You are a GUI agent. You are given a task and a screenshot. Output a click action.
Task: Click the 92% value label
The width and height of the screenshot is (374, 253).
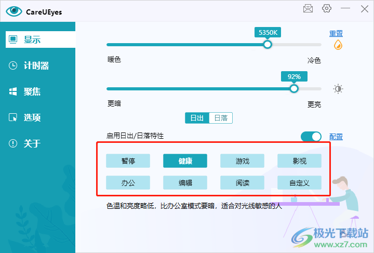click(294, 76)
